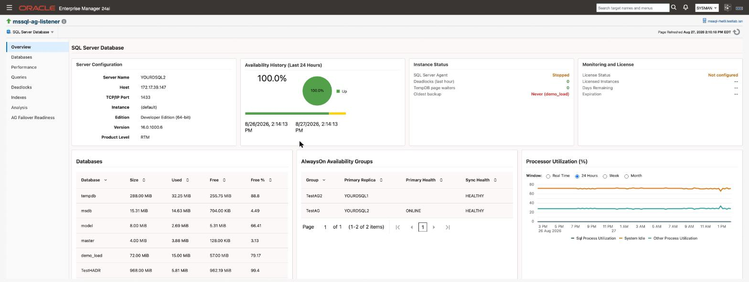Click the mssql-ag-listener target title

point(36,21)
